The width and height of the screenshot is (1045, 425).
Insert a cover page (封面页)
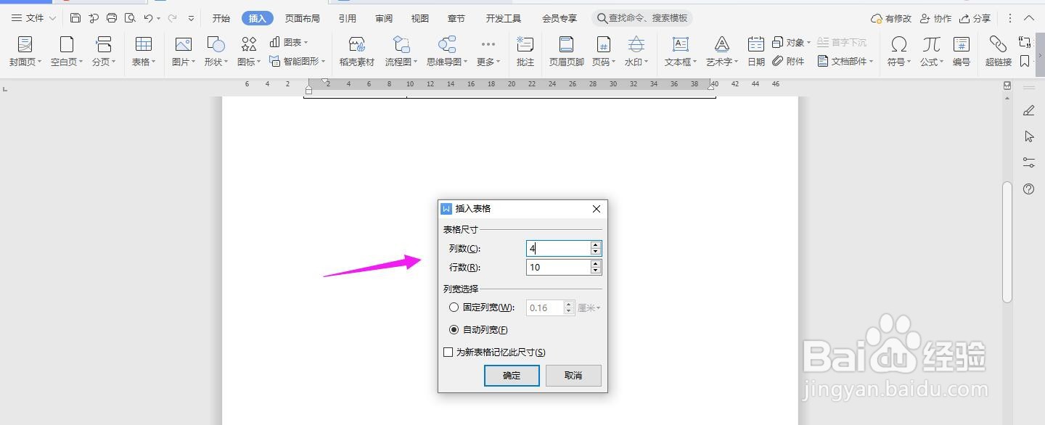[25, 51]
